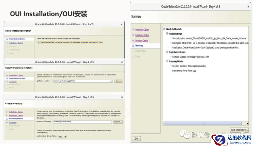The width and height of the screenshot is (253, 146).
Task: Click the summary scrollbar left arrow
Action: (164, 124)
